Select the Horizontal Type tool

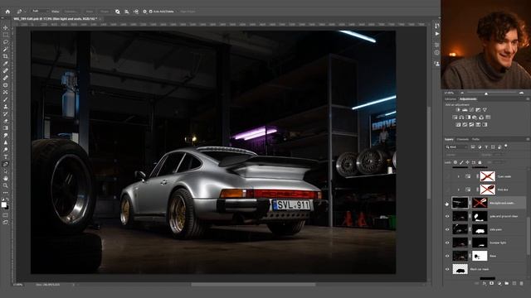point(6,156)
